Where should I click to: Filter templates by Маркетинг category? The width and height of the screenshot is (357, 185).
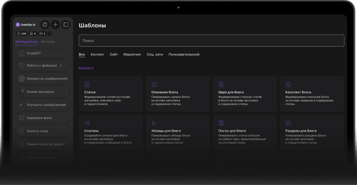(x=132, y=54)
